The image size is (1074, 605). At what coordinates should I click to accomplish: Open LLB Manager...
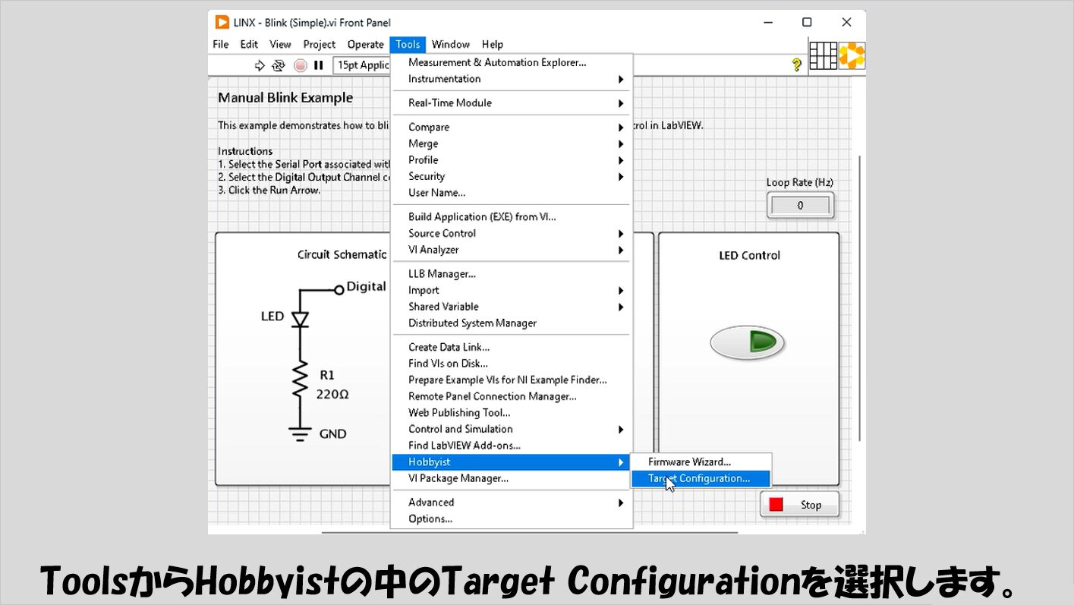[511, 274]
